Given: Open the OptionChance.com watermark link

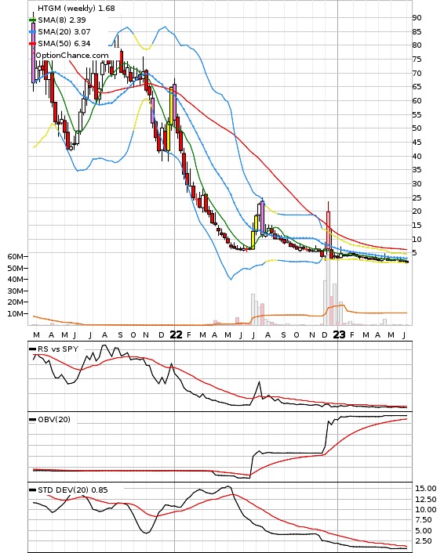Looking at the screenshot, I should 72,56.
